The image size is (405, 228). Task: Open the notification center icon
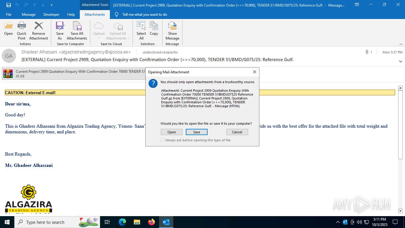click(x=395, y=222)
